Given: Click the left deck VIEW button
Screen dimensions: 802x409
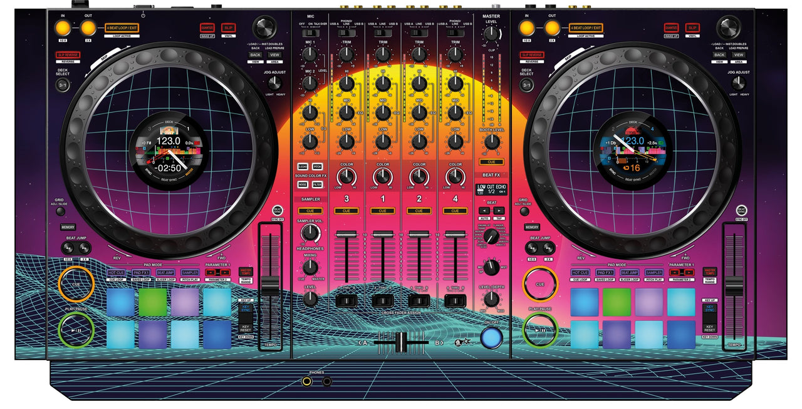Looking at the screenshot, I should coord(275,55).
